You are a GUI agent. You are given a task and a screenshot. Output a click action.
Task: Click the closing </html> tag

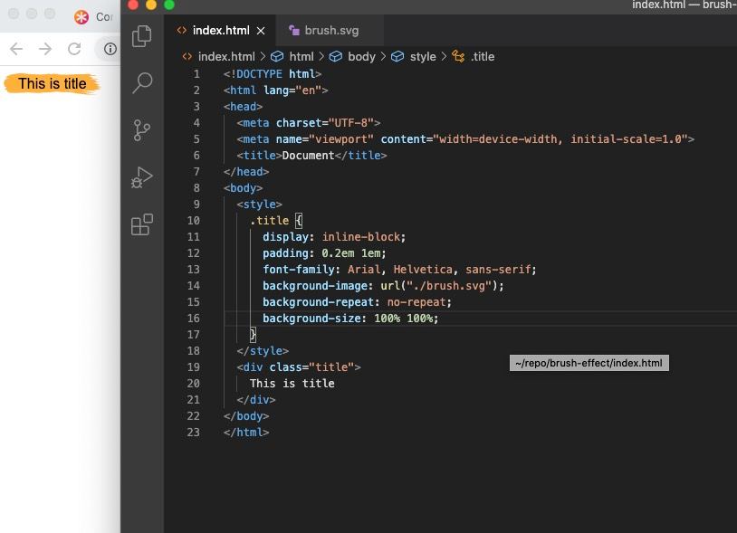(x=246, y=433)
